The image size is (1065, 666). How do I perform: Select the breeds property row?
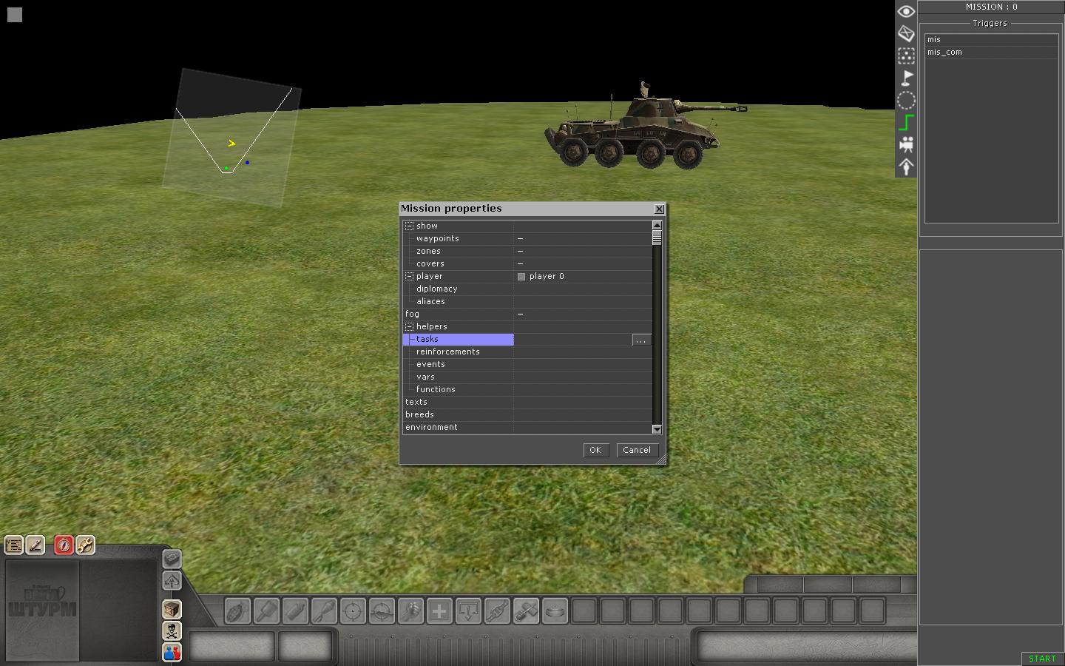pos(527,414)
